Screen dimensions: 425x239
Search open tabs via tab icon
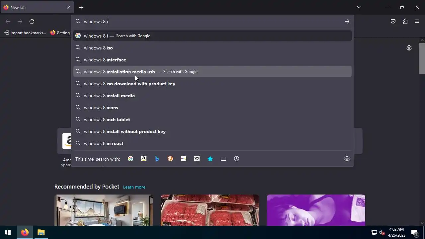click(x=223, y=159)
